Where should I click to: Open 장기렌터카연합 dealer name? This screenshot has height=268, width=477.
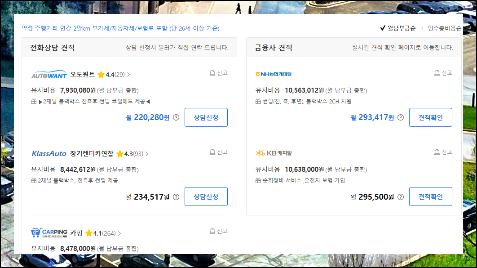pyautogui.click(x=92, y=153)
